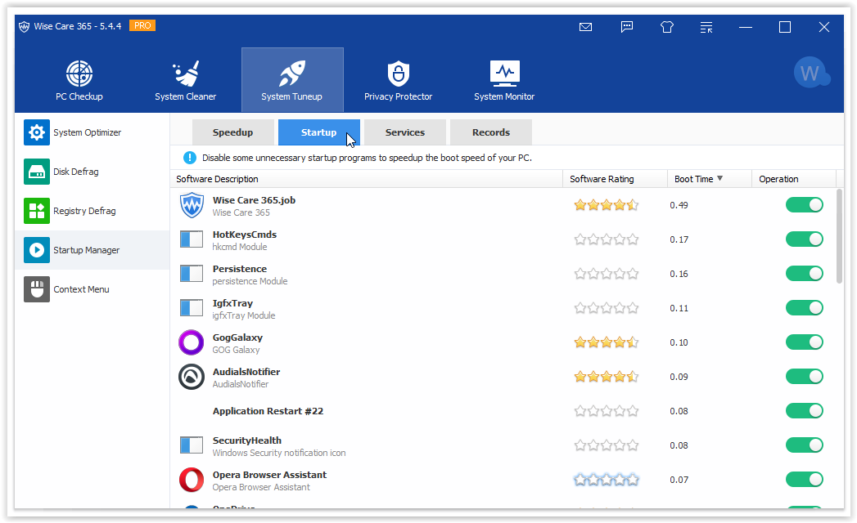Open Context Menu from the sidebar
The image size is (857, 523).
(x=92, y=289)
